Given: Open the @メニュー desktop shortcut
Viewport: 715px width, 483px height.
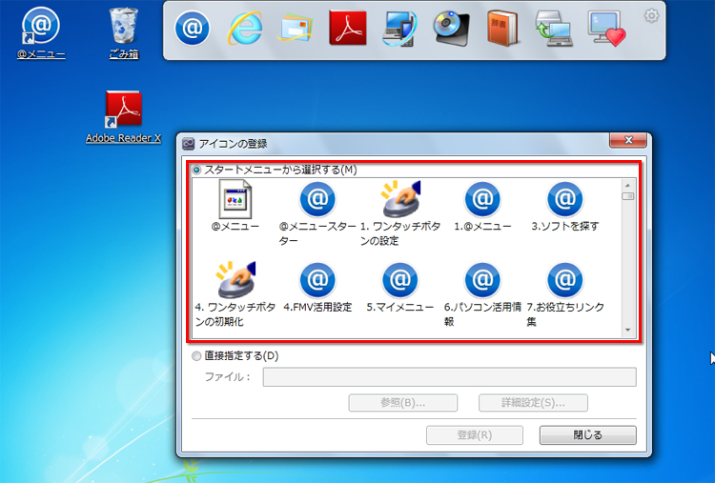Looking at the screenshot, I should click(x=41, y=32).
